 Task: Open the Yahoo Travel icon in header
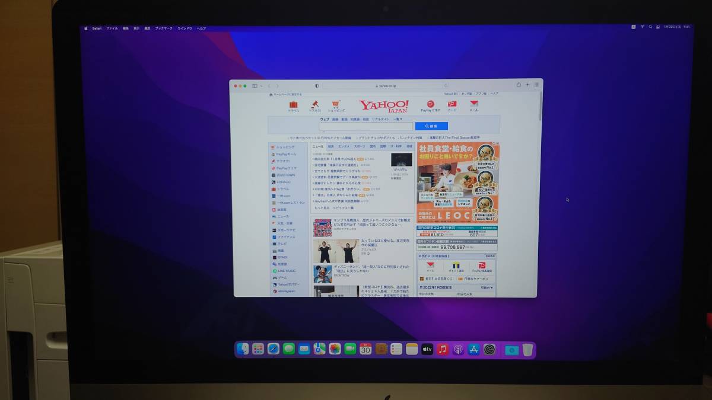pos(294,105)
